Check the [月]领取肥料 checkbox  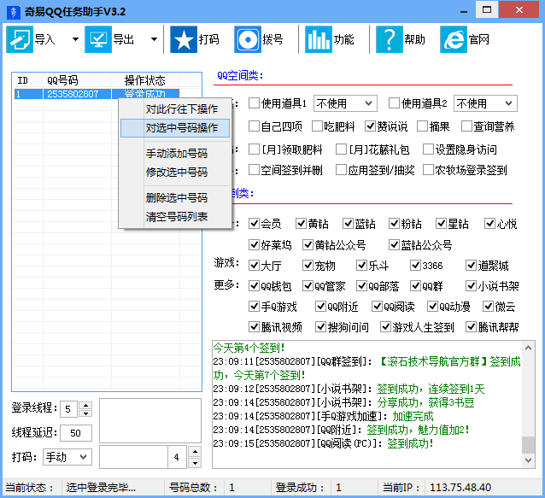coord(254,149)
